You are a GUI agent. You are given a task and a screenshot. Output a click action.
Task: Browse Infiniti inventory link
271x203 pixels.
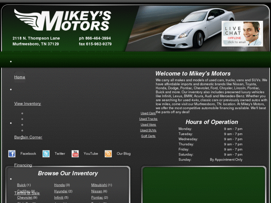point(59,197)
